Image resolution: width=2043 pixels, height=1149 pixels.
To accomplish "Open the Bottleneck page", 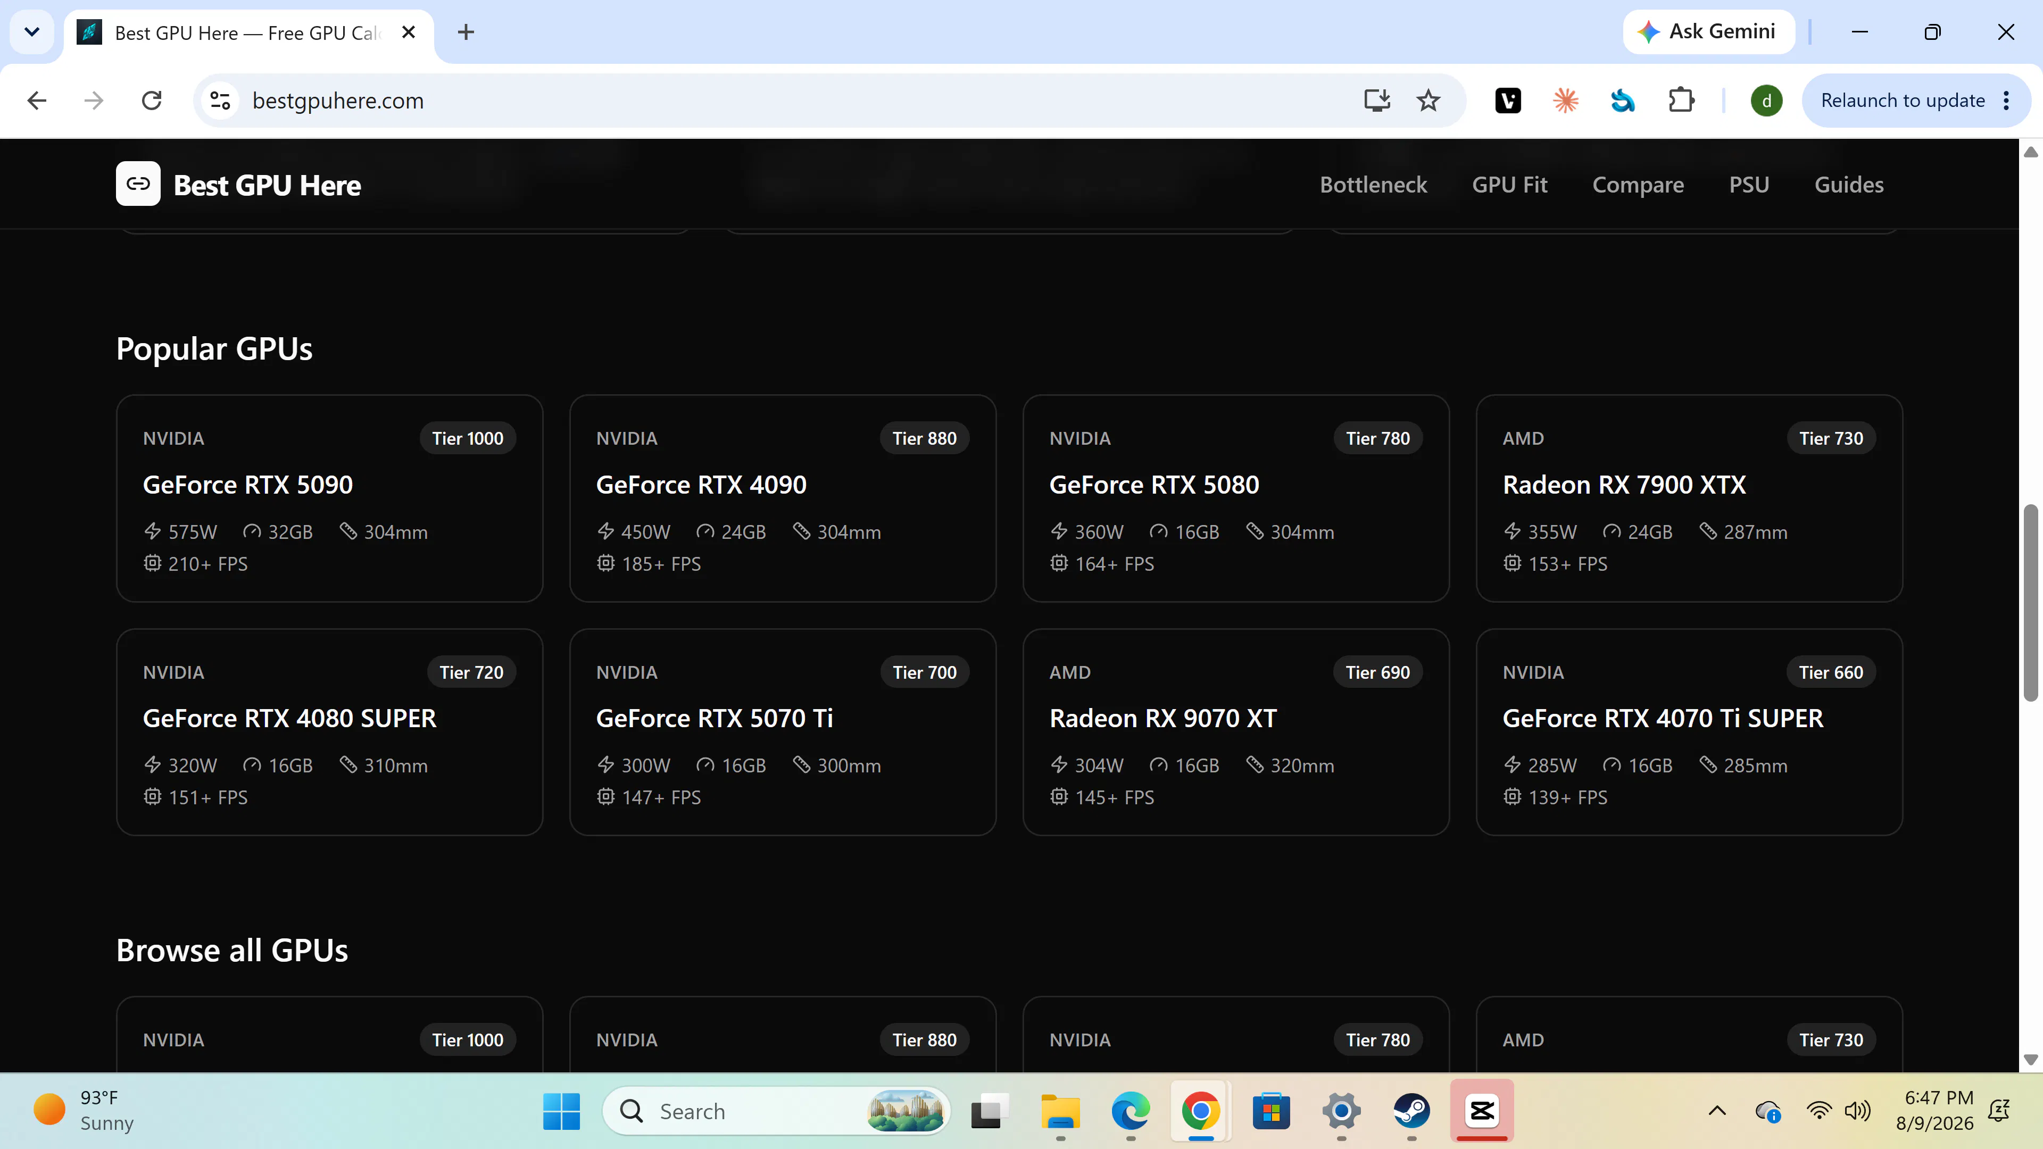I will coord(1373,185).
